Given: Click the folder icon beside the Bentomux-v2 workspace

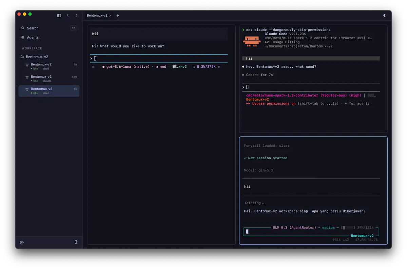Looking at the screenshot, I should point(22,57).
